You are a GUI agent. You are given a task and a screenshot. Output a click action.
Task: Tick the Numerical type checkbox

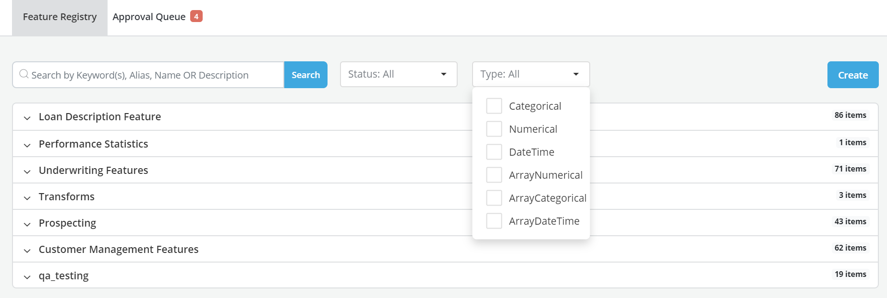(x=494, y=129)
